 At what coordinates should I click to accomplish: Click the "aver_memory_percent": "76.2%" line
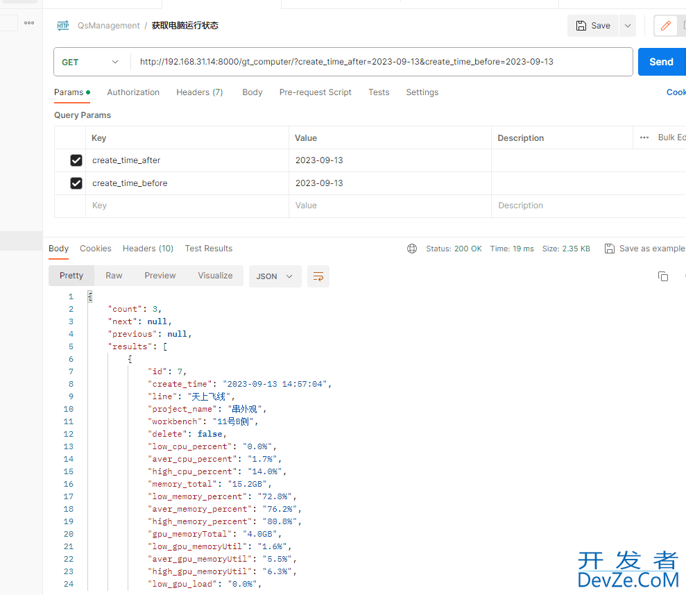[225, 509]
